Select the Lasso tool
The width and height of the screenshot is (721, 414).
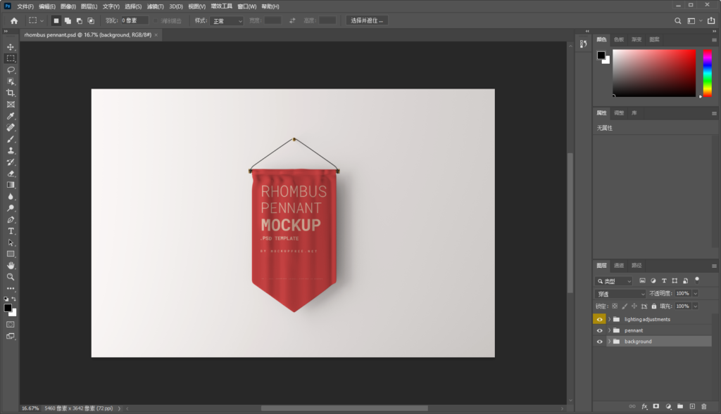tap(11, 70)
